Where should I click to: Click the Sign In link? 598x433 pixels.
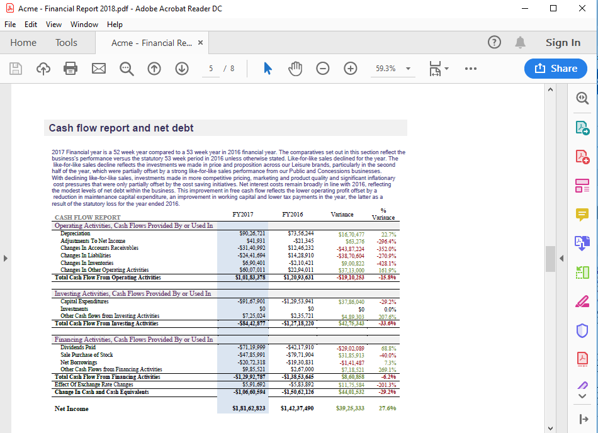coord(563,43)
